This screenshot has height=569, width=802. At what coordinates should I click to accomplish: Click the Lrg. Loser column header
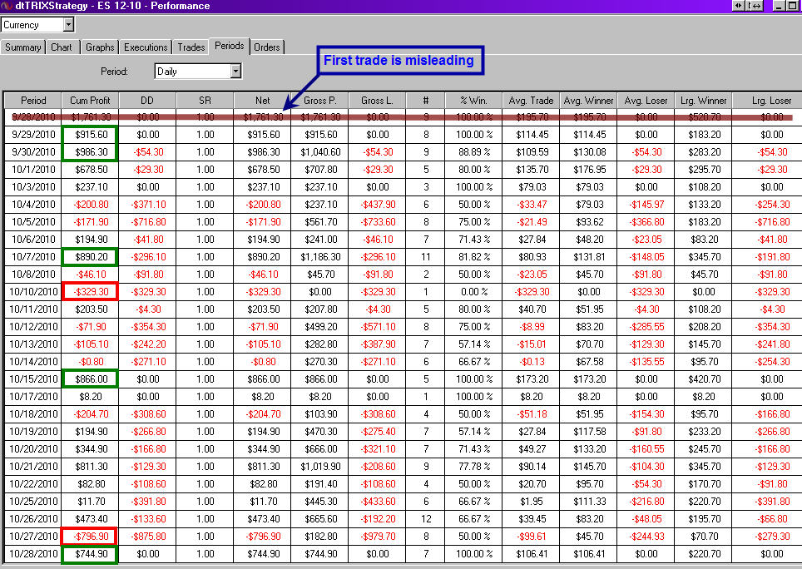tap(767, 100)
